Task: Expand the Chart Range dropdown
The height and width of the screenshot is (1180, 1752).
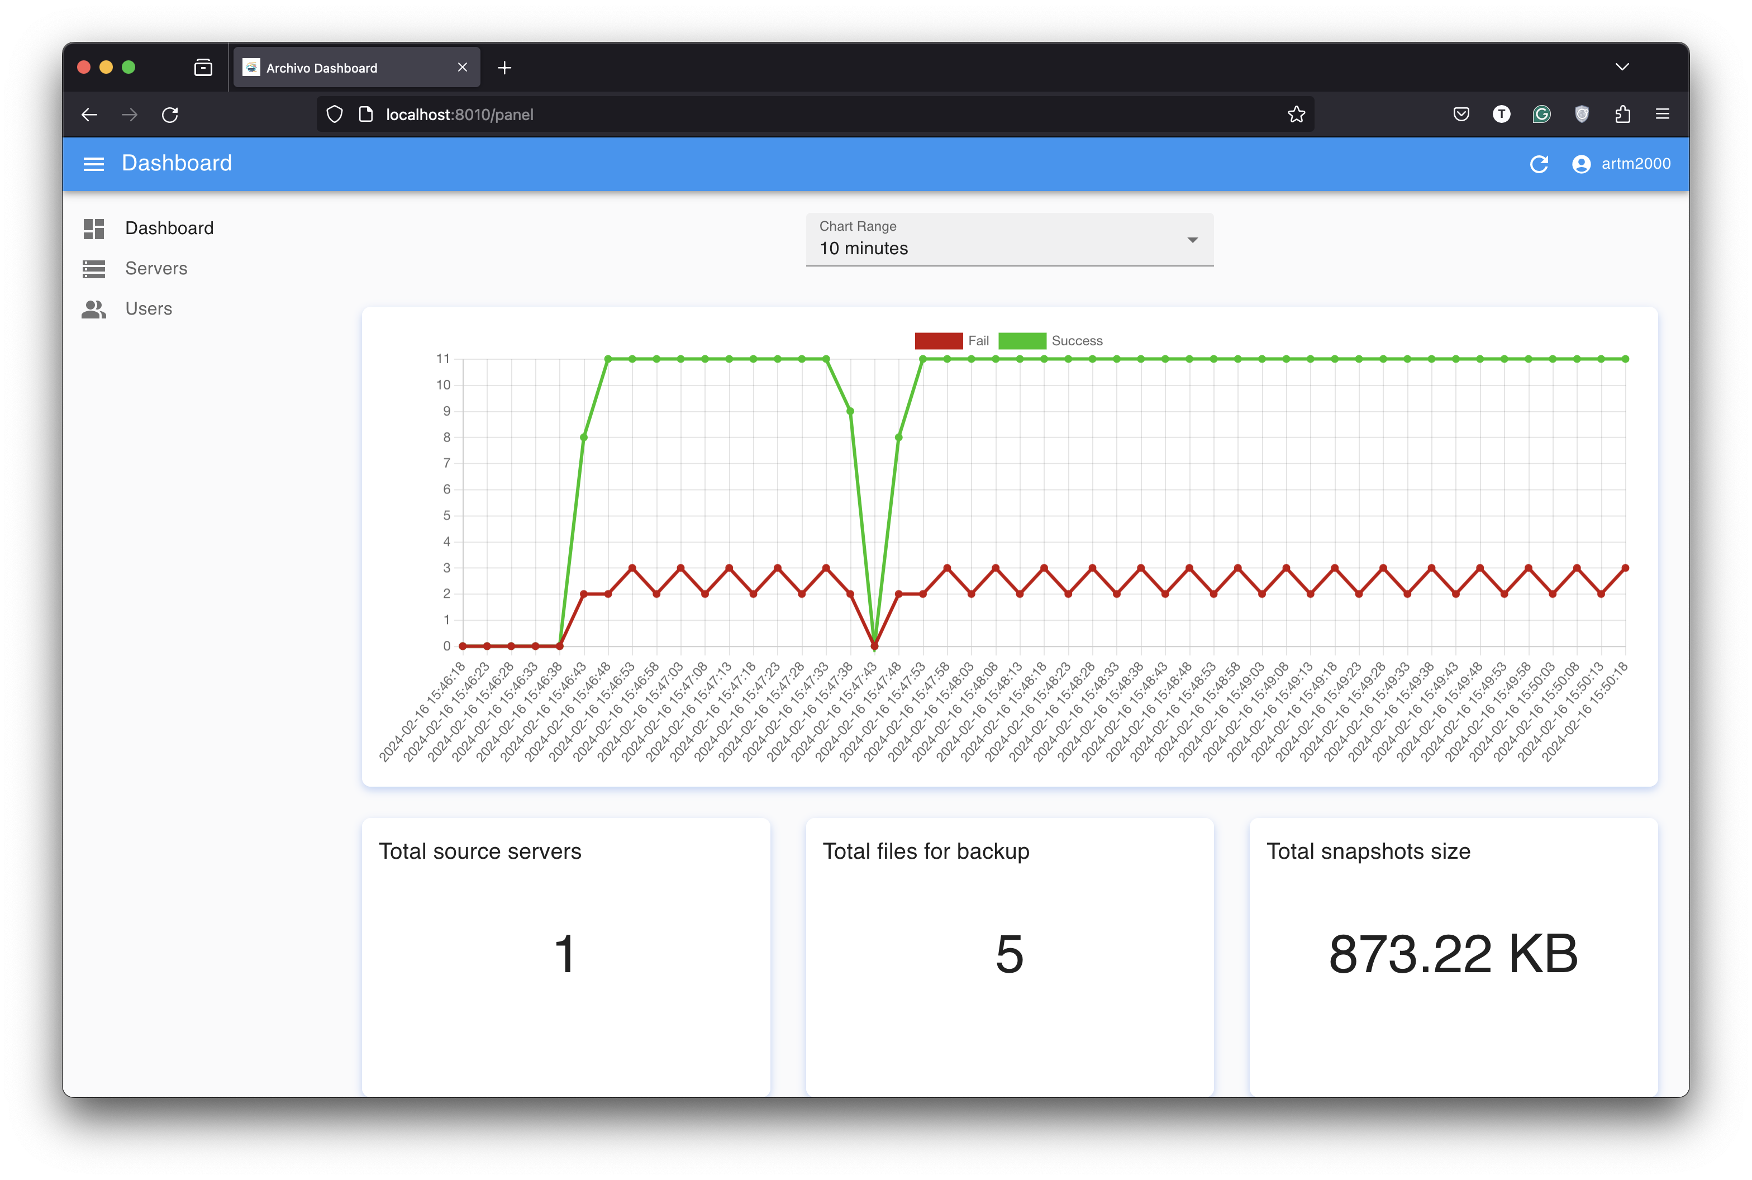Action: [1009, 240]
